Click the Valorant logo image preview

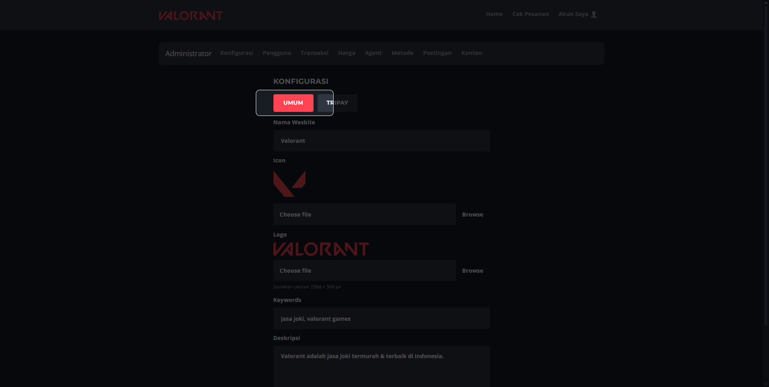(321, 249)
